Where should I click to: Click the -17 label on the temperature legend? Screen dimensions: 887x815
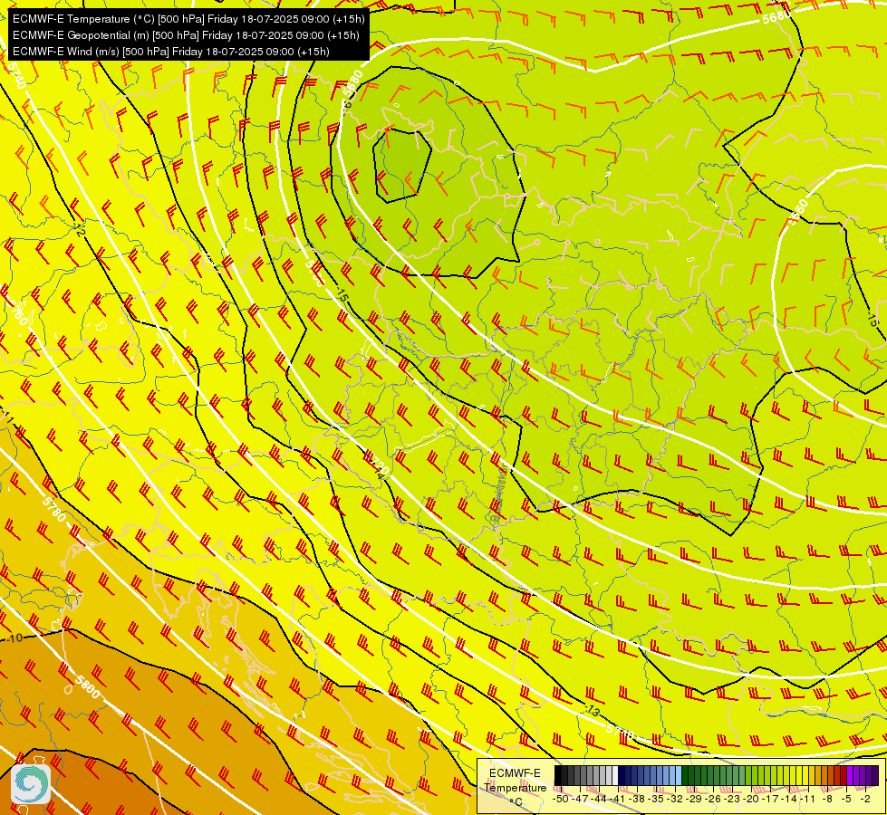tap(772, 799)
